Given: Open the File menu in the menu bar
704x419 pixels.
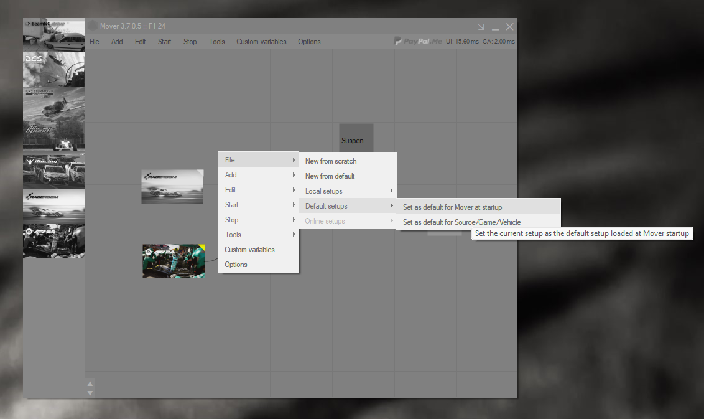Looking at the screenshot, I should (95, 41).
